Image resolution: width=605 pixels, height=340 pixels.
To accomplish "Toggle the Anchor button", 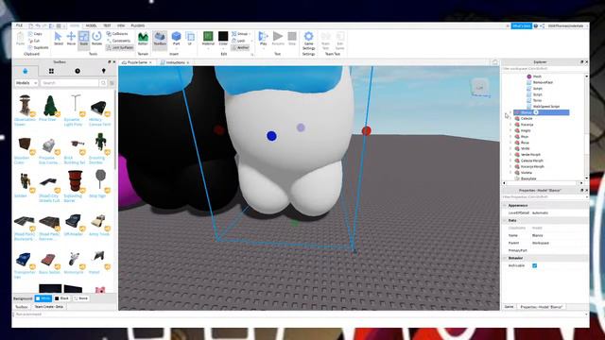I will (240, 47).
